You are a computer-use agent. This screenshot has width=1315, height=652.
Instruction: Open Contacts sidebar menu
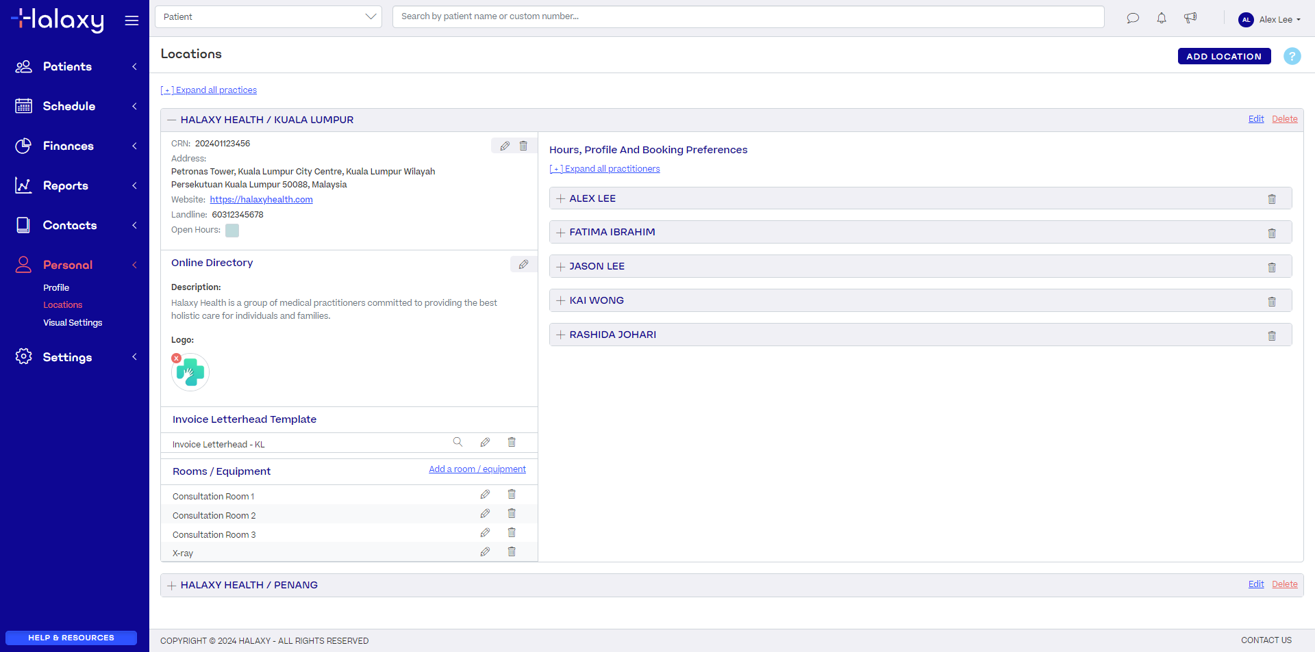pos(75,225)
